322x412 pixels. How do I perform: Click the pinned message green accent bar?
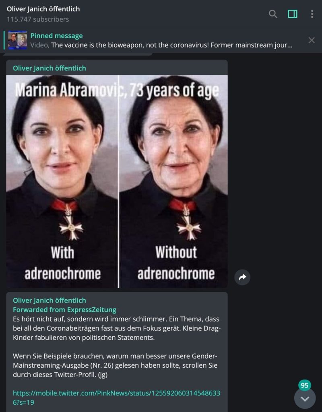coord(4,40)
